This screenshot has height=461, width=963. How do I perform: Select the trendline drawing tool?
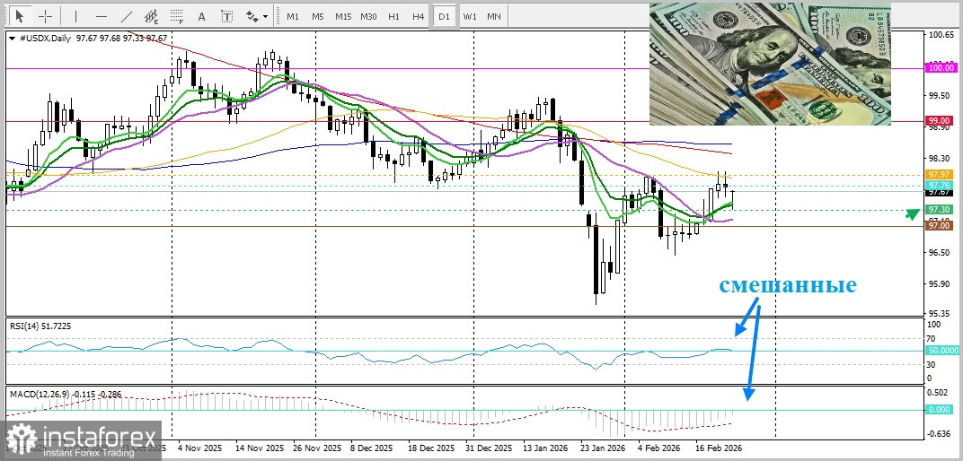(x=126, y=16)
